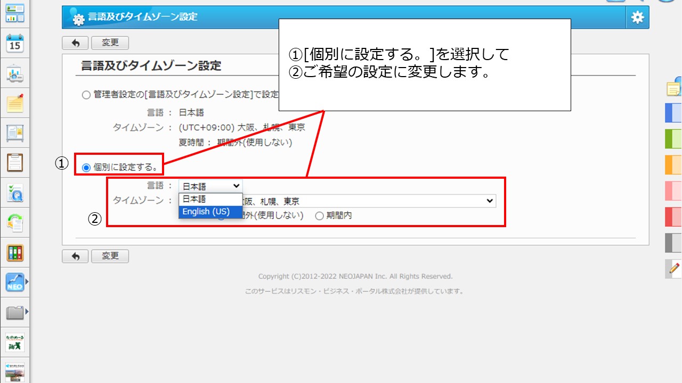The height and width of the screenshot is (383, 682).
Task: Expand the arrow beside the NEO icon
Action: pos(27,282)
